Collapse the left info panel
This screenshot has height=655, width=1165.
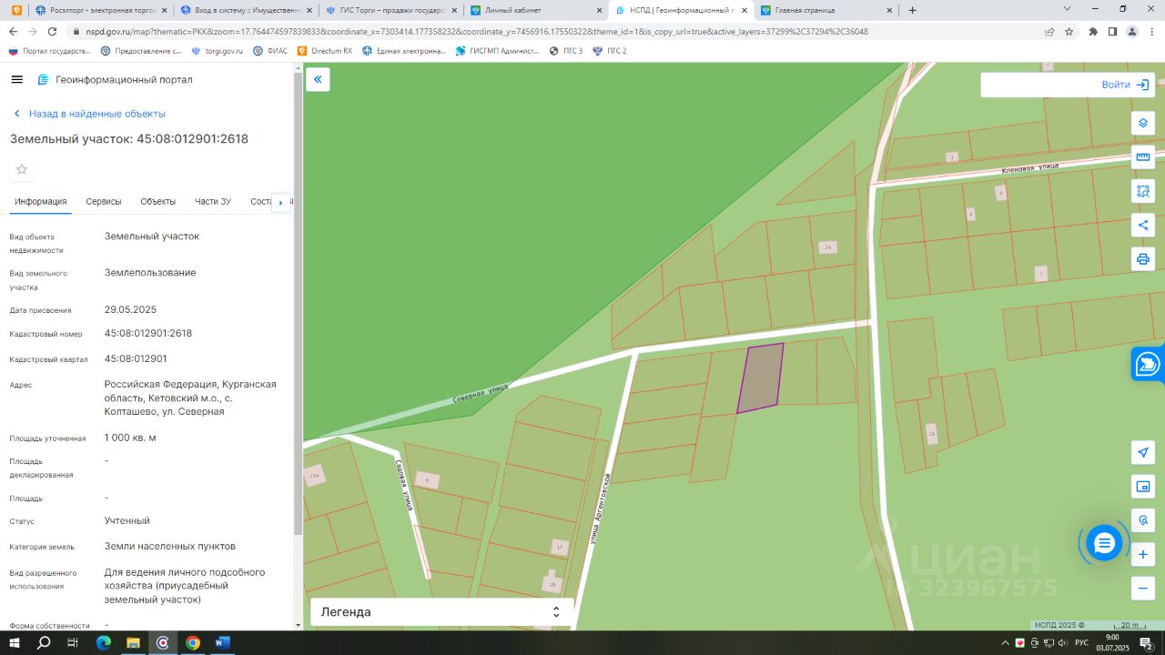point(318,79)
